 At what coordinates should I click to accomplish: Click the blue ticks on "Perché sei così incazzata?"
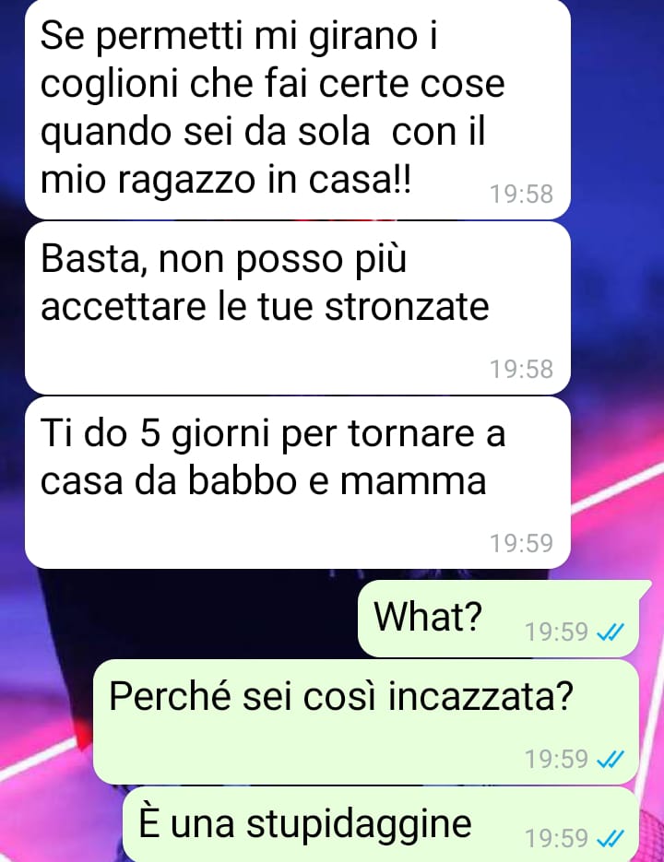[611, 760]
